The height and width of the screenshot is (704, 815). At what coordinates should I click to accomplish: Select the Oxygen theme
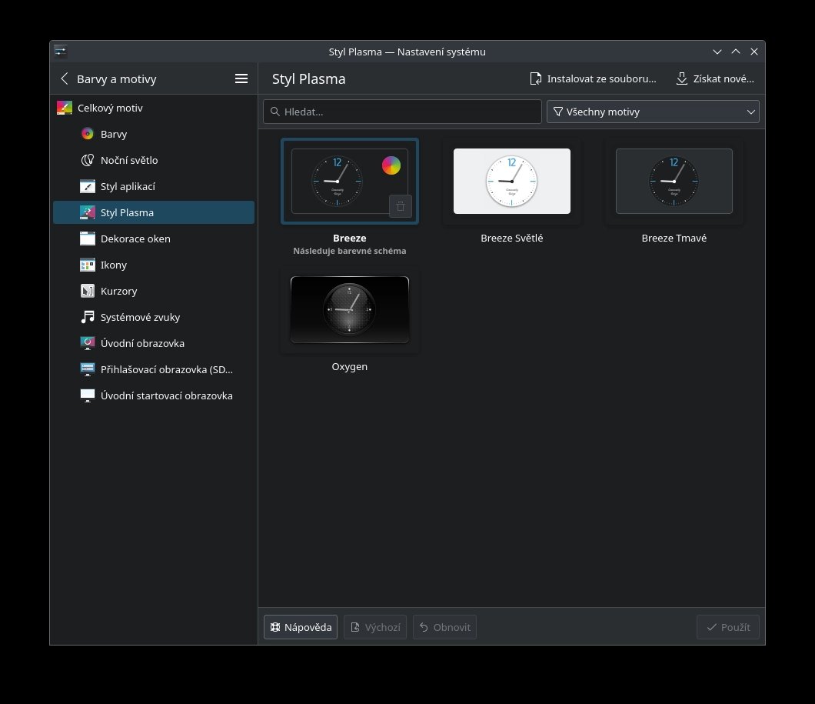pos(350,310)
